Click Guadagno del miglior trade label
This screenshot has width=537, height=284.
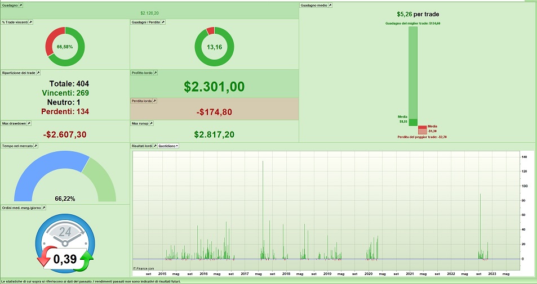(x=413, y=24)
